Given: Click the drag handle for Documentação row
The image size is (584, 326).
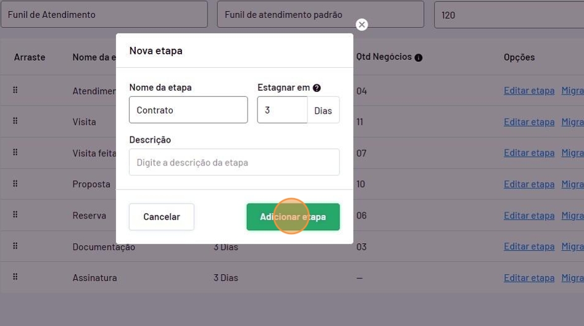Looking at the screenshot, I should coord(15,246).
